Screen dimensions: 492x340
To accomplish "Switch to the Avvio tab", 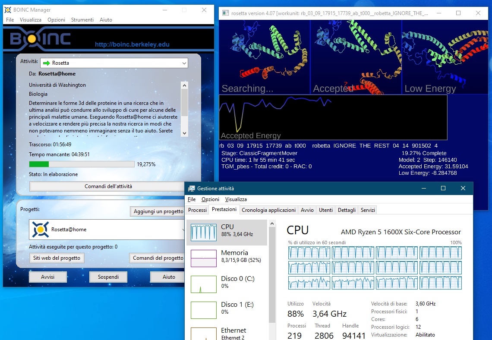I will 307,210.
